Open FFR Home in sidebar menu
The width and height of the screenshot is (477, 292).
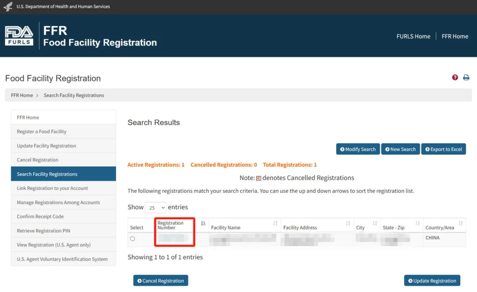63,117
